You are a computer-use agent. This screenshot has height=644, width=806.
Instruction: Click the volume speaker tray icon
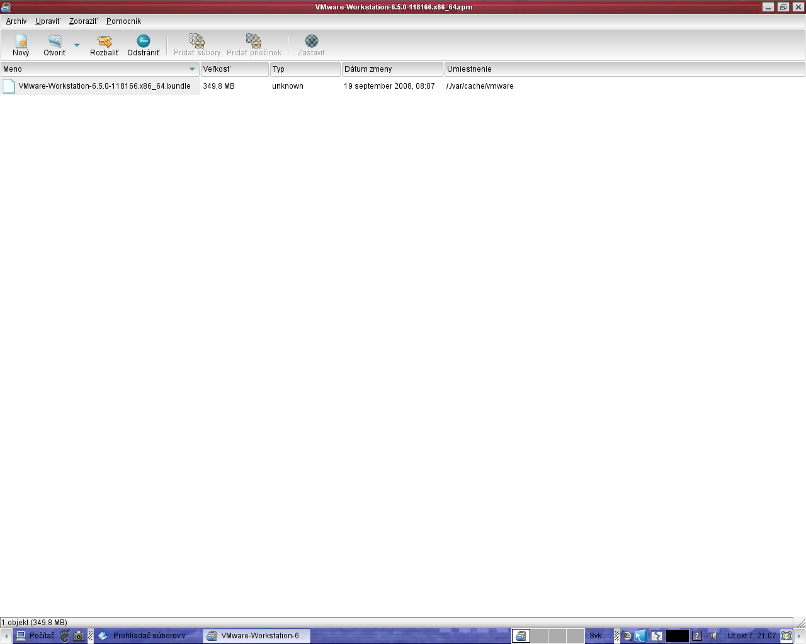coord(715,636)
